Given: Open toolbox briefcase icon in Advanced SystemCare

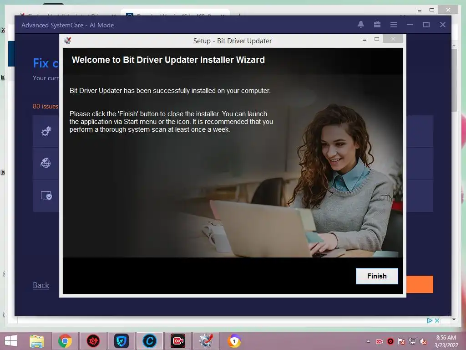Looking at the screenshot, I should (377, 25).
